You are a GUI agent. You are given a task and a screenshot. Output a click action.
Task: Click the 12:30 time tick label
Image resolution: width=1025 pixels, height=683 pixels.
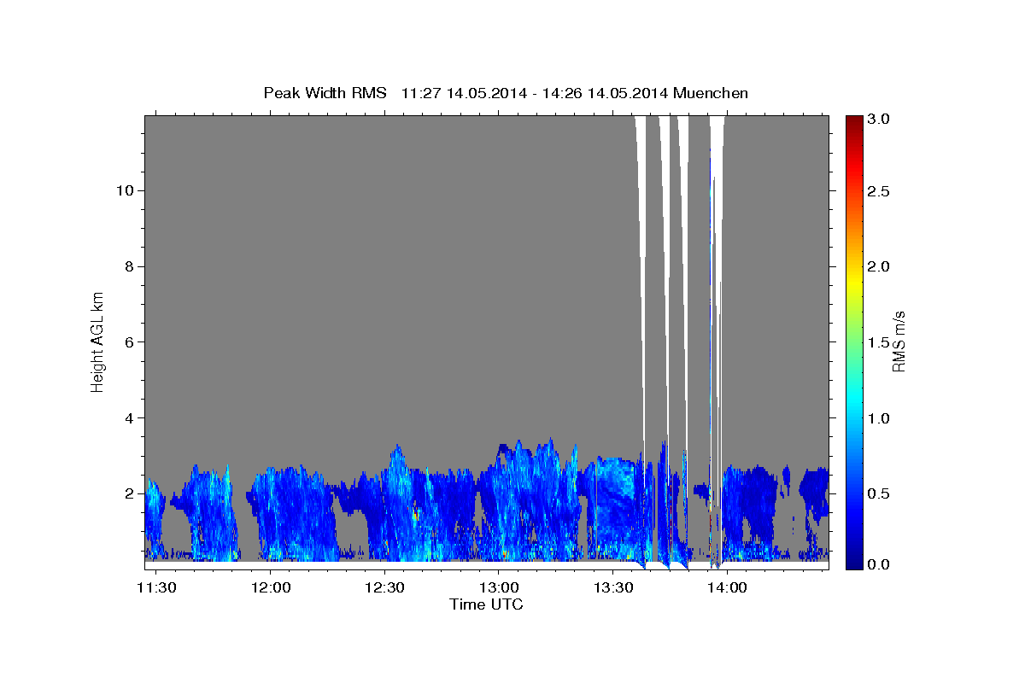click(384, 587)
